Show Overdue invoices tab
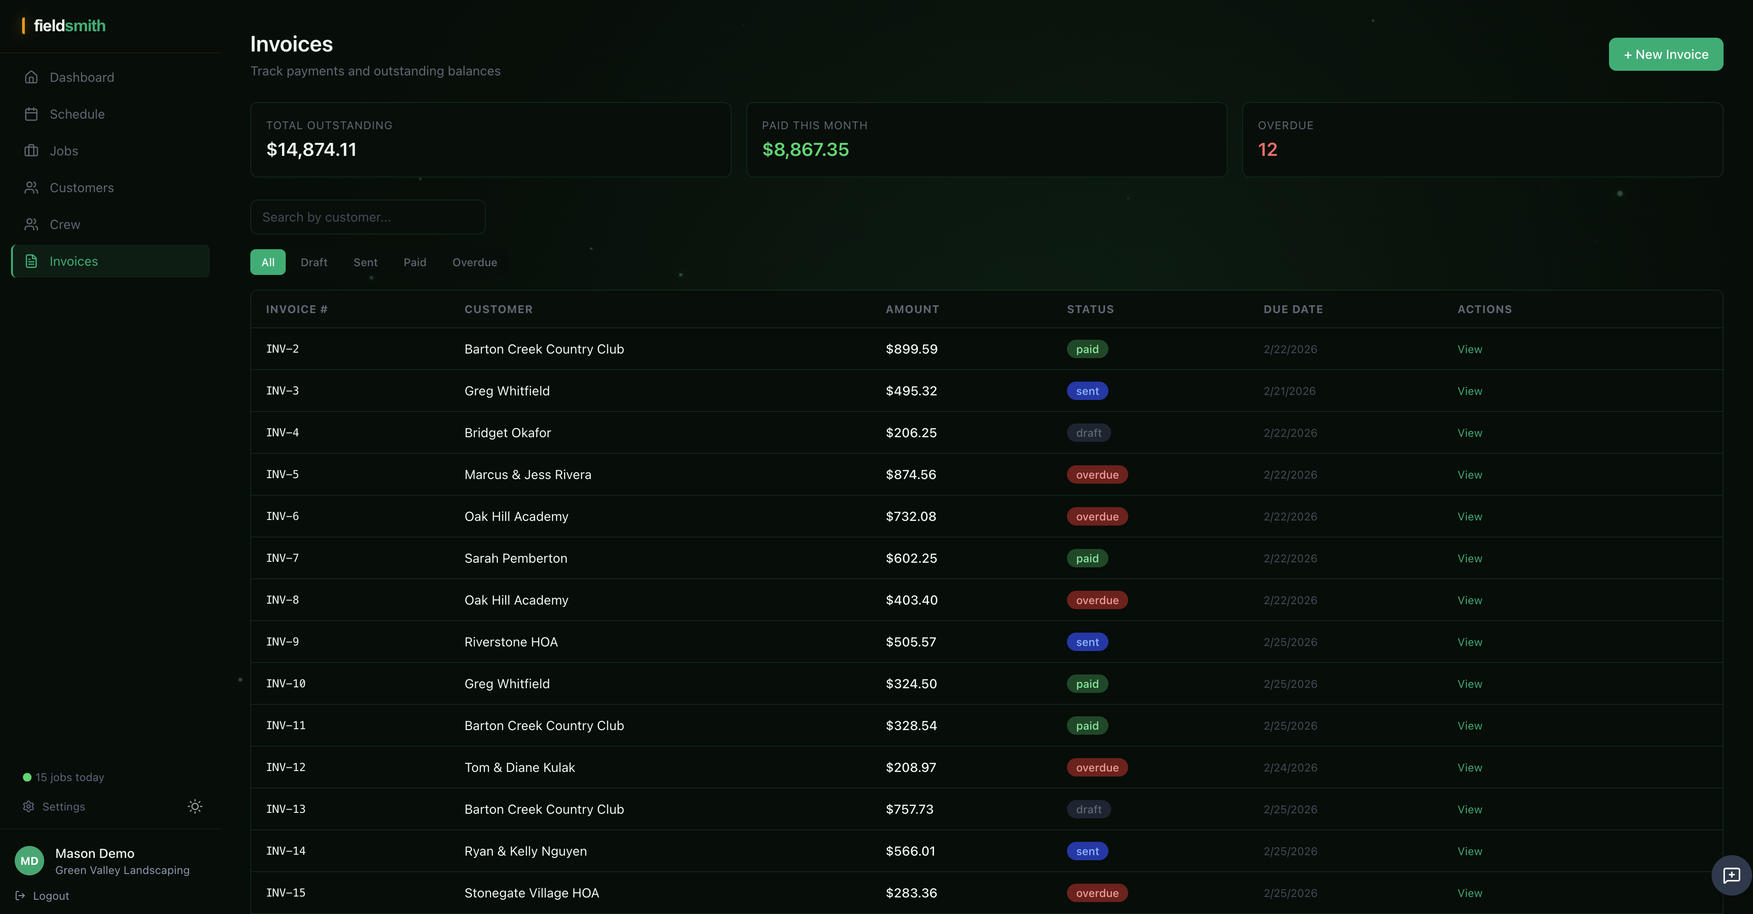1753x914 pixels. (x=475, y=263)
